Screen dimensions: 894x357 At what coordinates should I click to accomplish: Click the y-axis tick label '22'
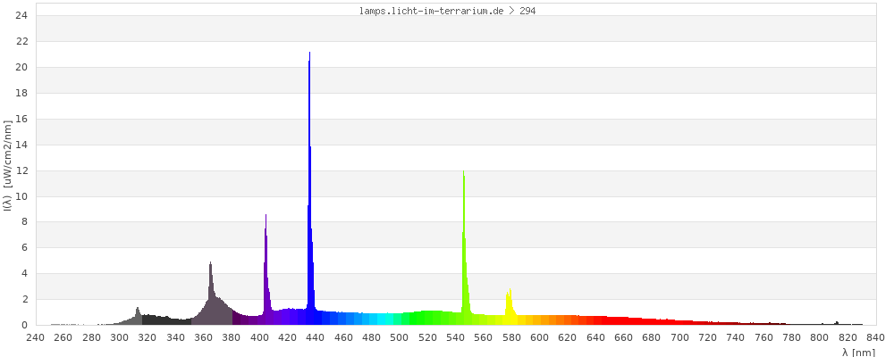click(21, 42)
